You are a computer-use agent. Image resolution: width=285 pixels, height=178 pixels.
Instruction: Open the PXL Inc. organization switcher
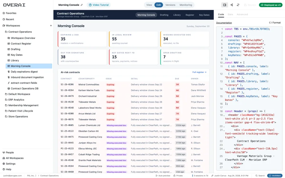(x=32, y=176)
